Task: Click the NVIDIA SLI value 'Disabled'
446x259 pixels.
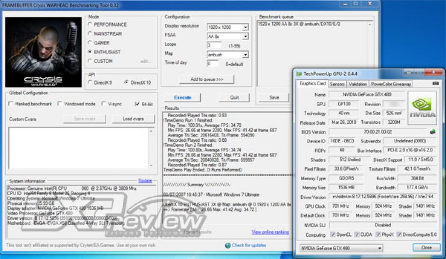Action: tap(383, 225)
